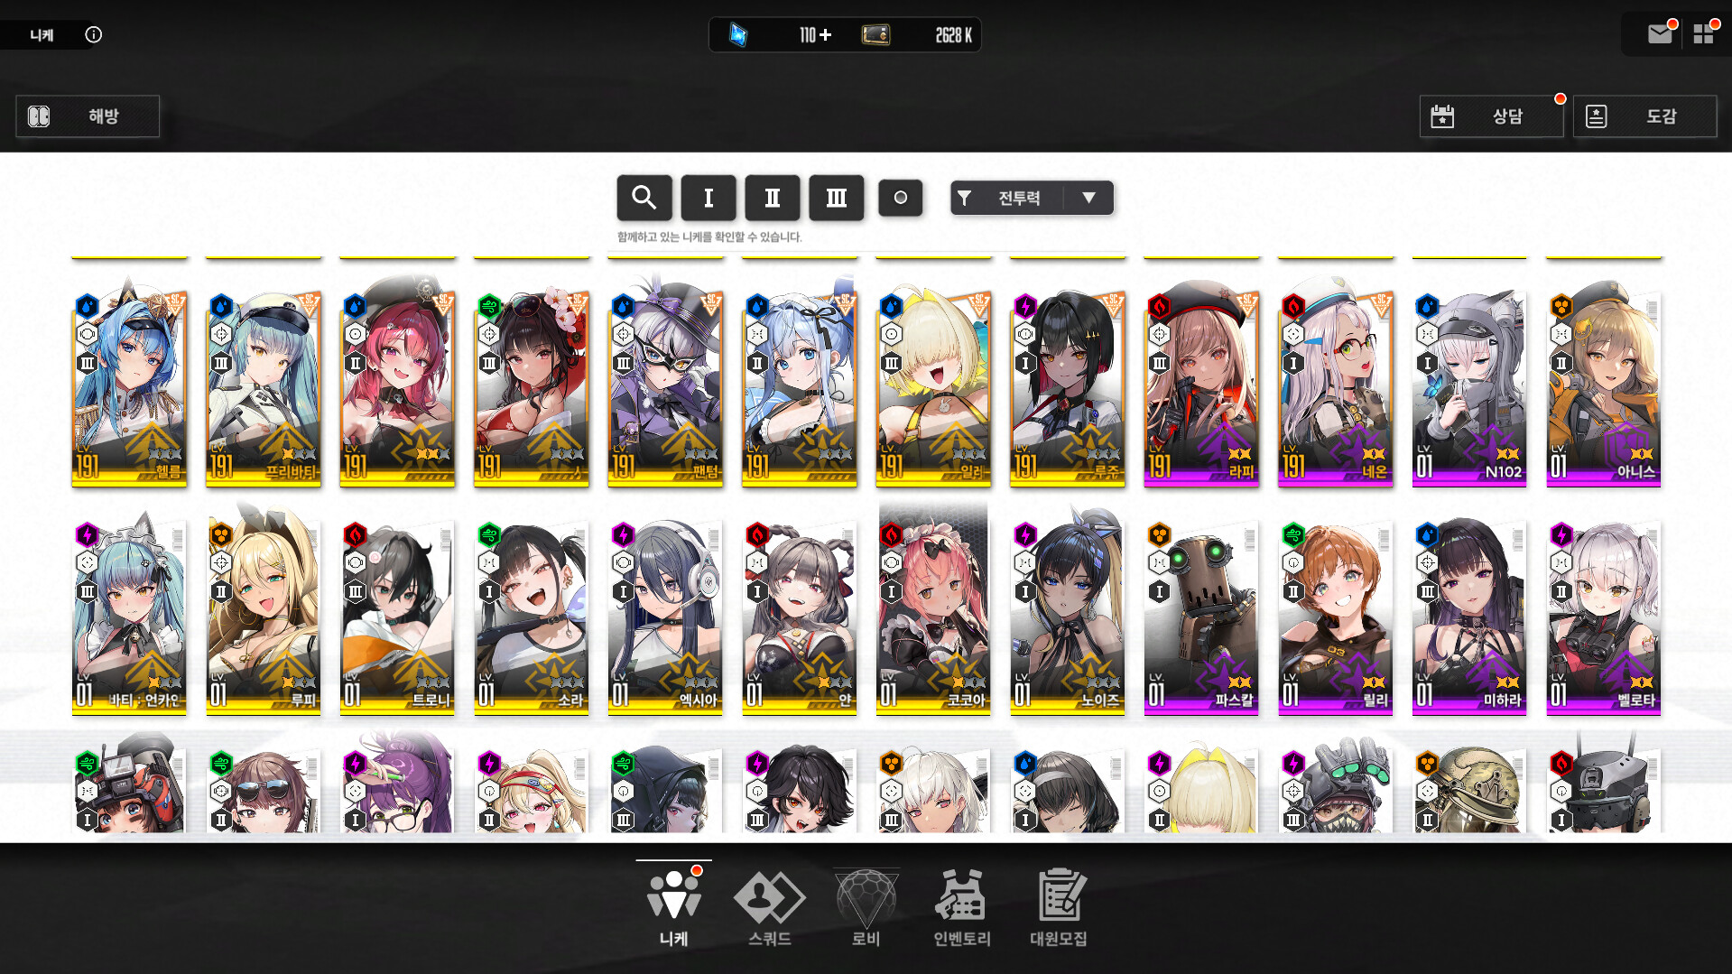
Task: Toggle the circle filter button
Action: pos(900,198)
